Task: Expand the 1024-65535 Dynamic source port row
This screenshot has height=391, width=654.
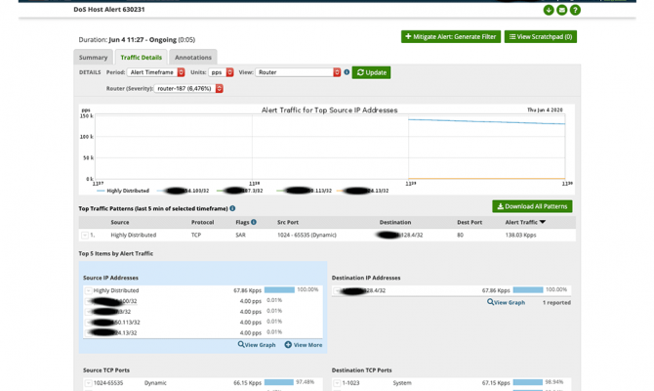Action: click(89, 383)
